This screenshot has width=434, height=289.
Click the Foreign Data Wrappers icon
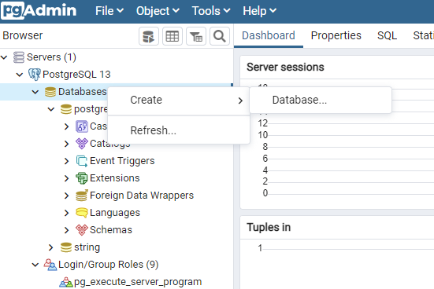(x=82, y=195)
